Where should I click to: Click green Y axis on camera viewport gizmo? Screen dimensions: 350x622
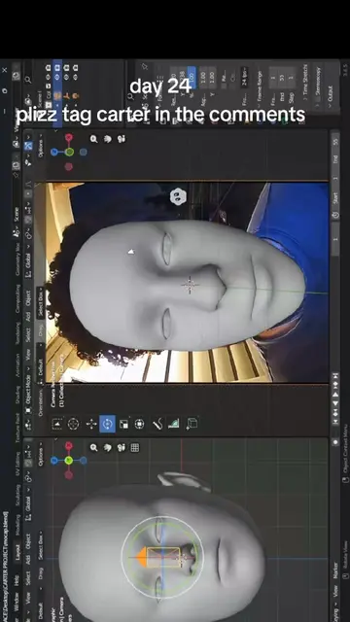click(x=69, y=152)
